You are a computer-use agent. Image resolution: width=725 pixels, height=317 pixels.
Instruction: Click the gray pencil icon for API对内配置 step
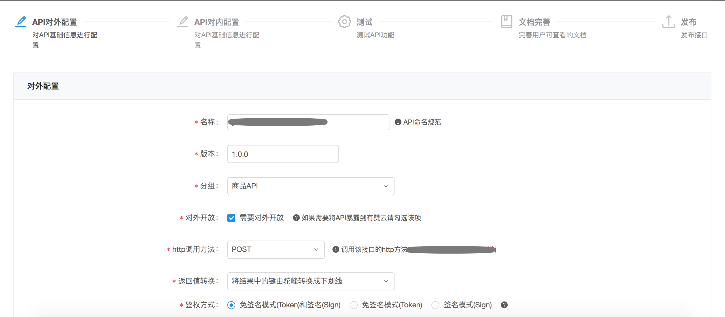click(183, 22)
